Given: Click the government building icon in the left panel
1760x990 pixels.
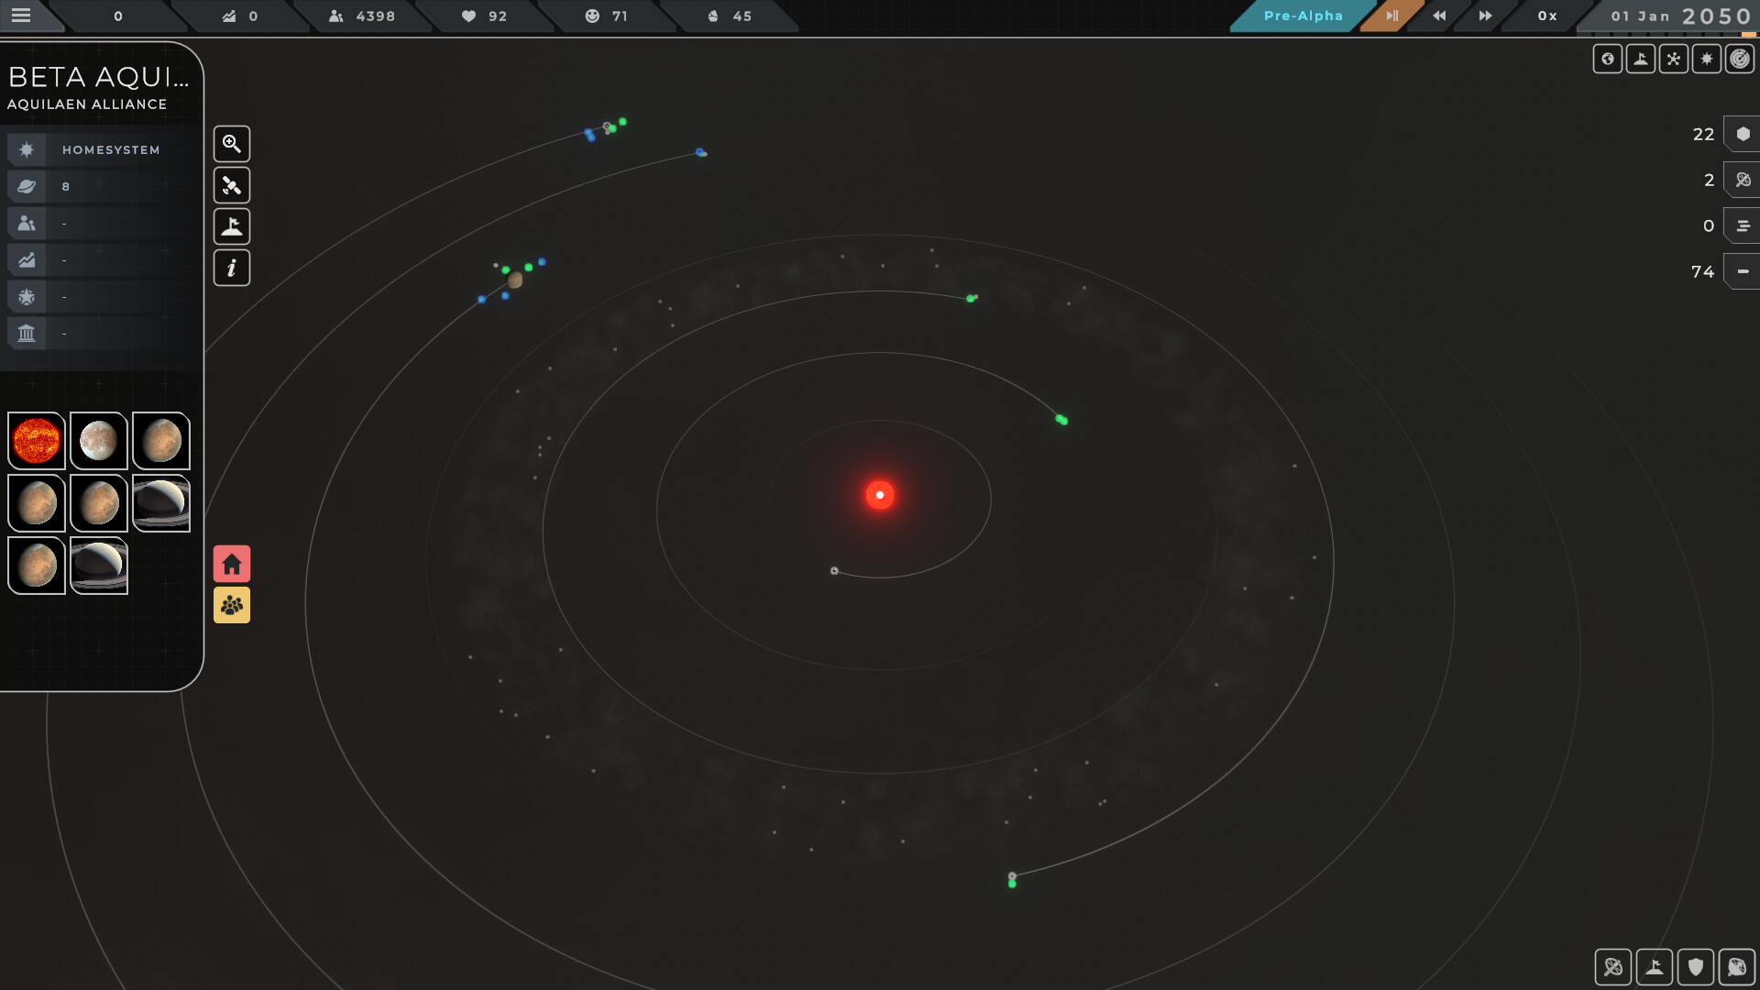Looking at the screenshot, I should (x=27, y=334).
